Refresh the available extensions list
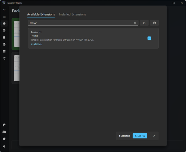Viewport: 186px width, 152px height. coord(144,23)
